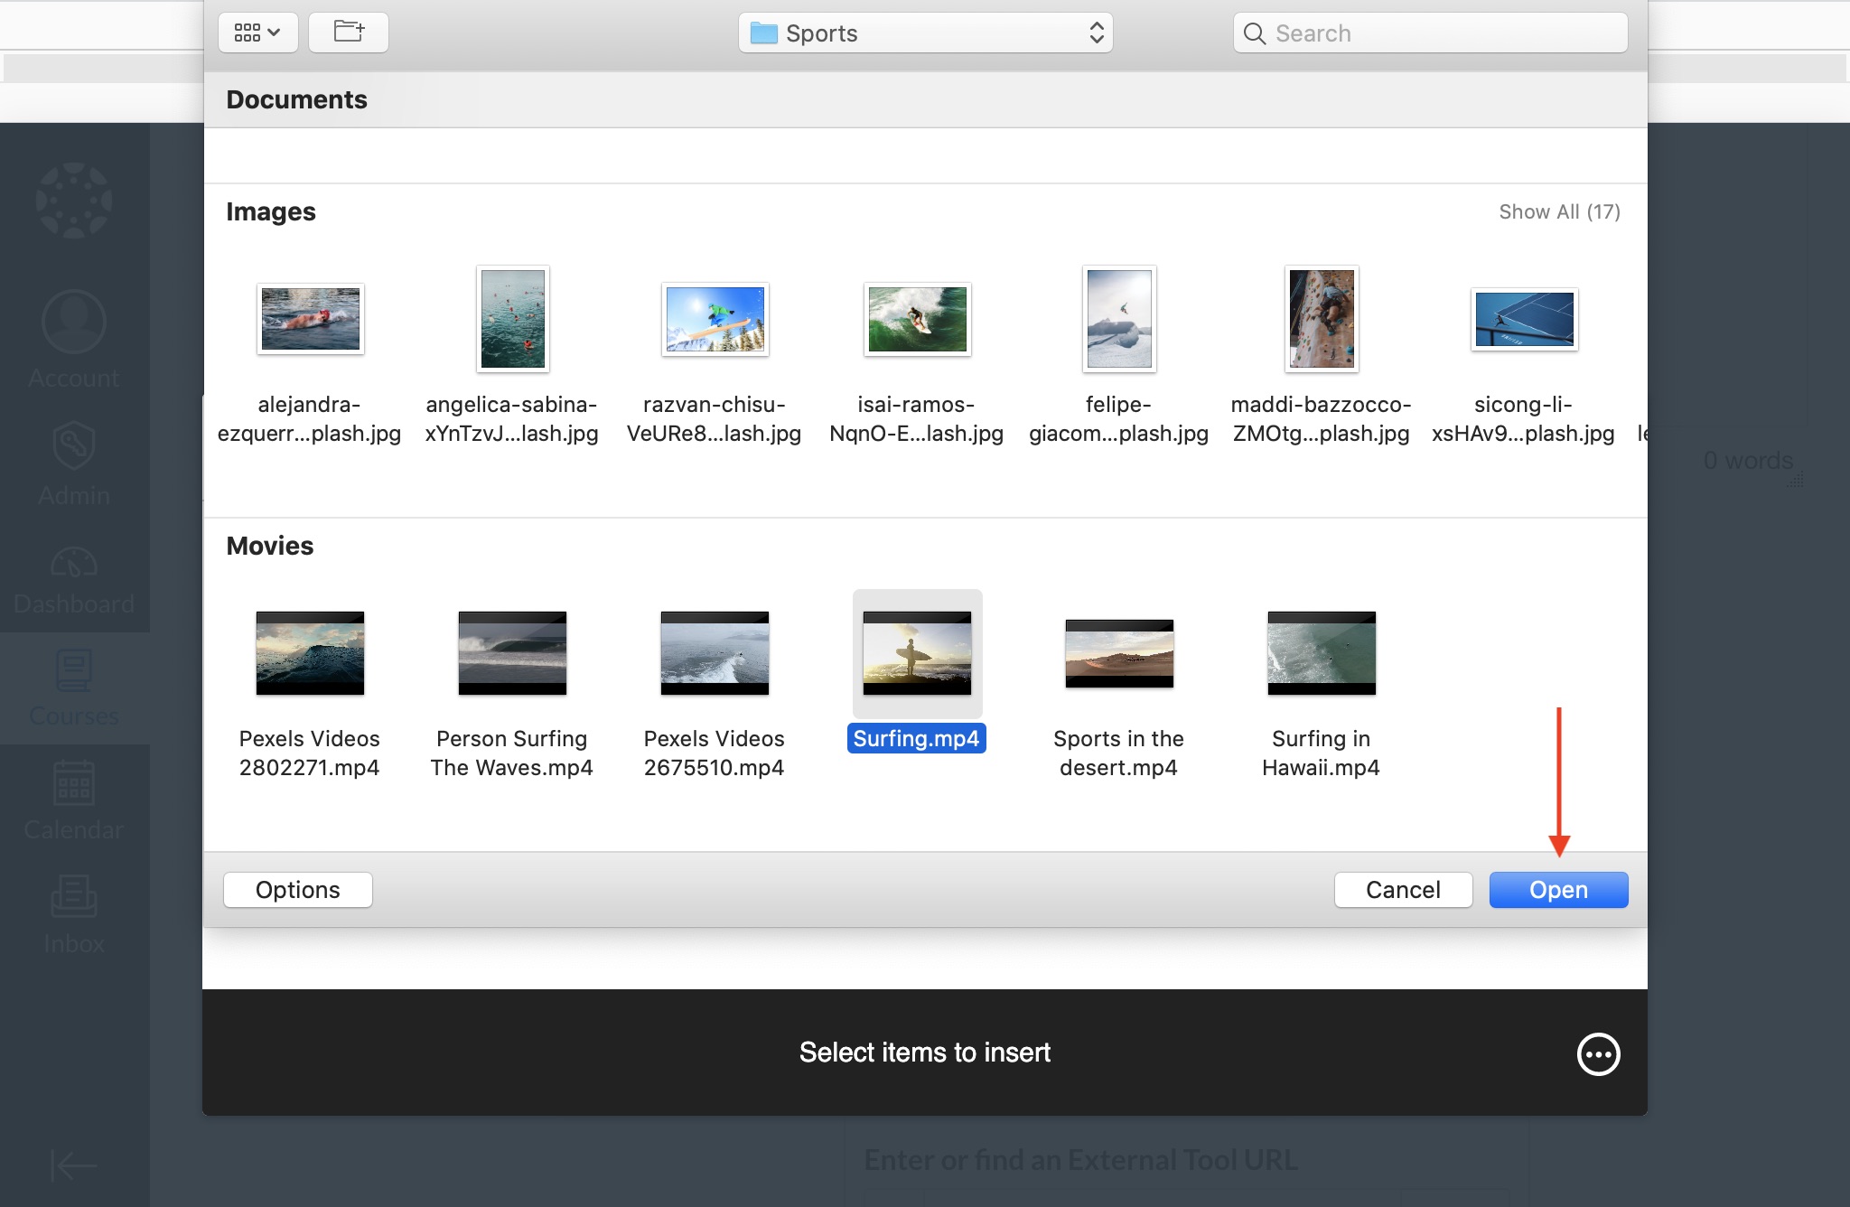Click the new folder icon
This screenshot has width=1850, height=1207.
[x=349, y=33]
